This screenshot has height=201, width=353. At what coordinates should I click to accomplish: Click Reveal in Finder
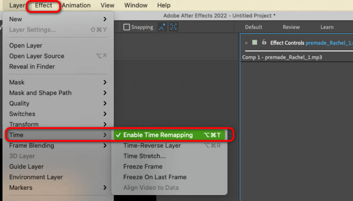(x=32, y=66)
